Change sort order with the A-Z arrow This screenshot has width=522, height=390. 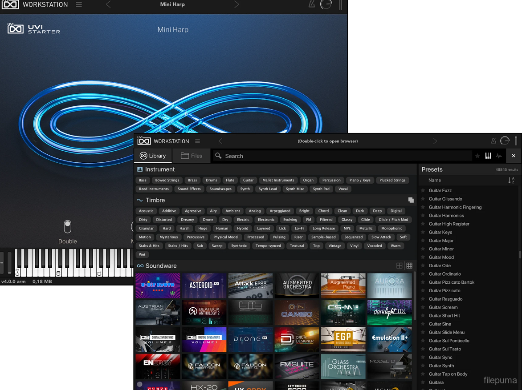[511, 180]
